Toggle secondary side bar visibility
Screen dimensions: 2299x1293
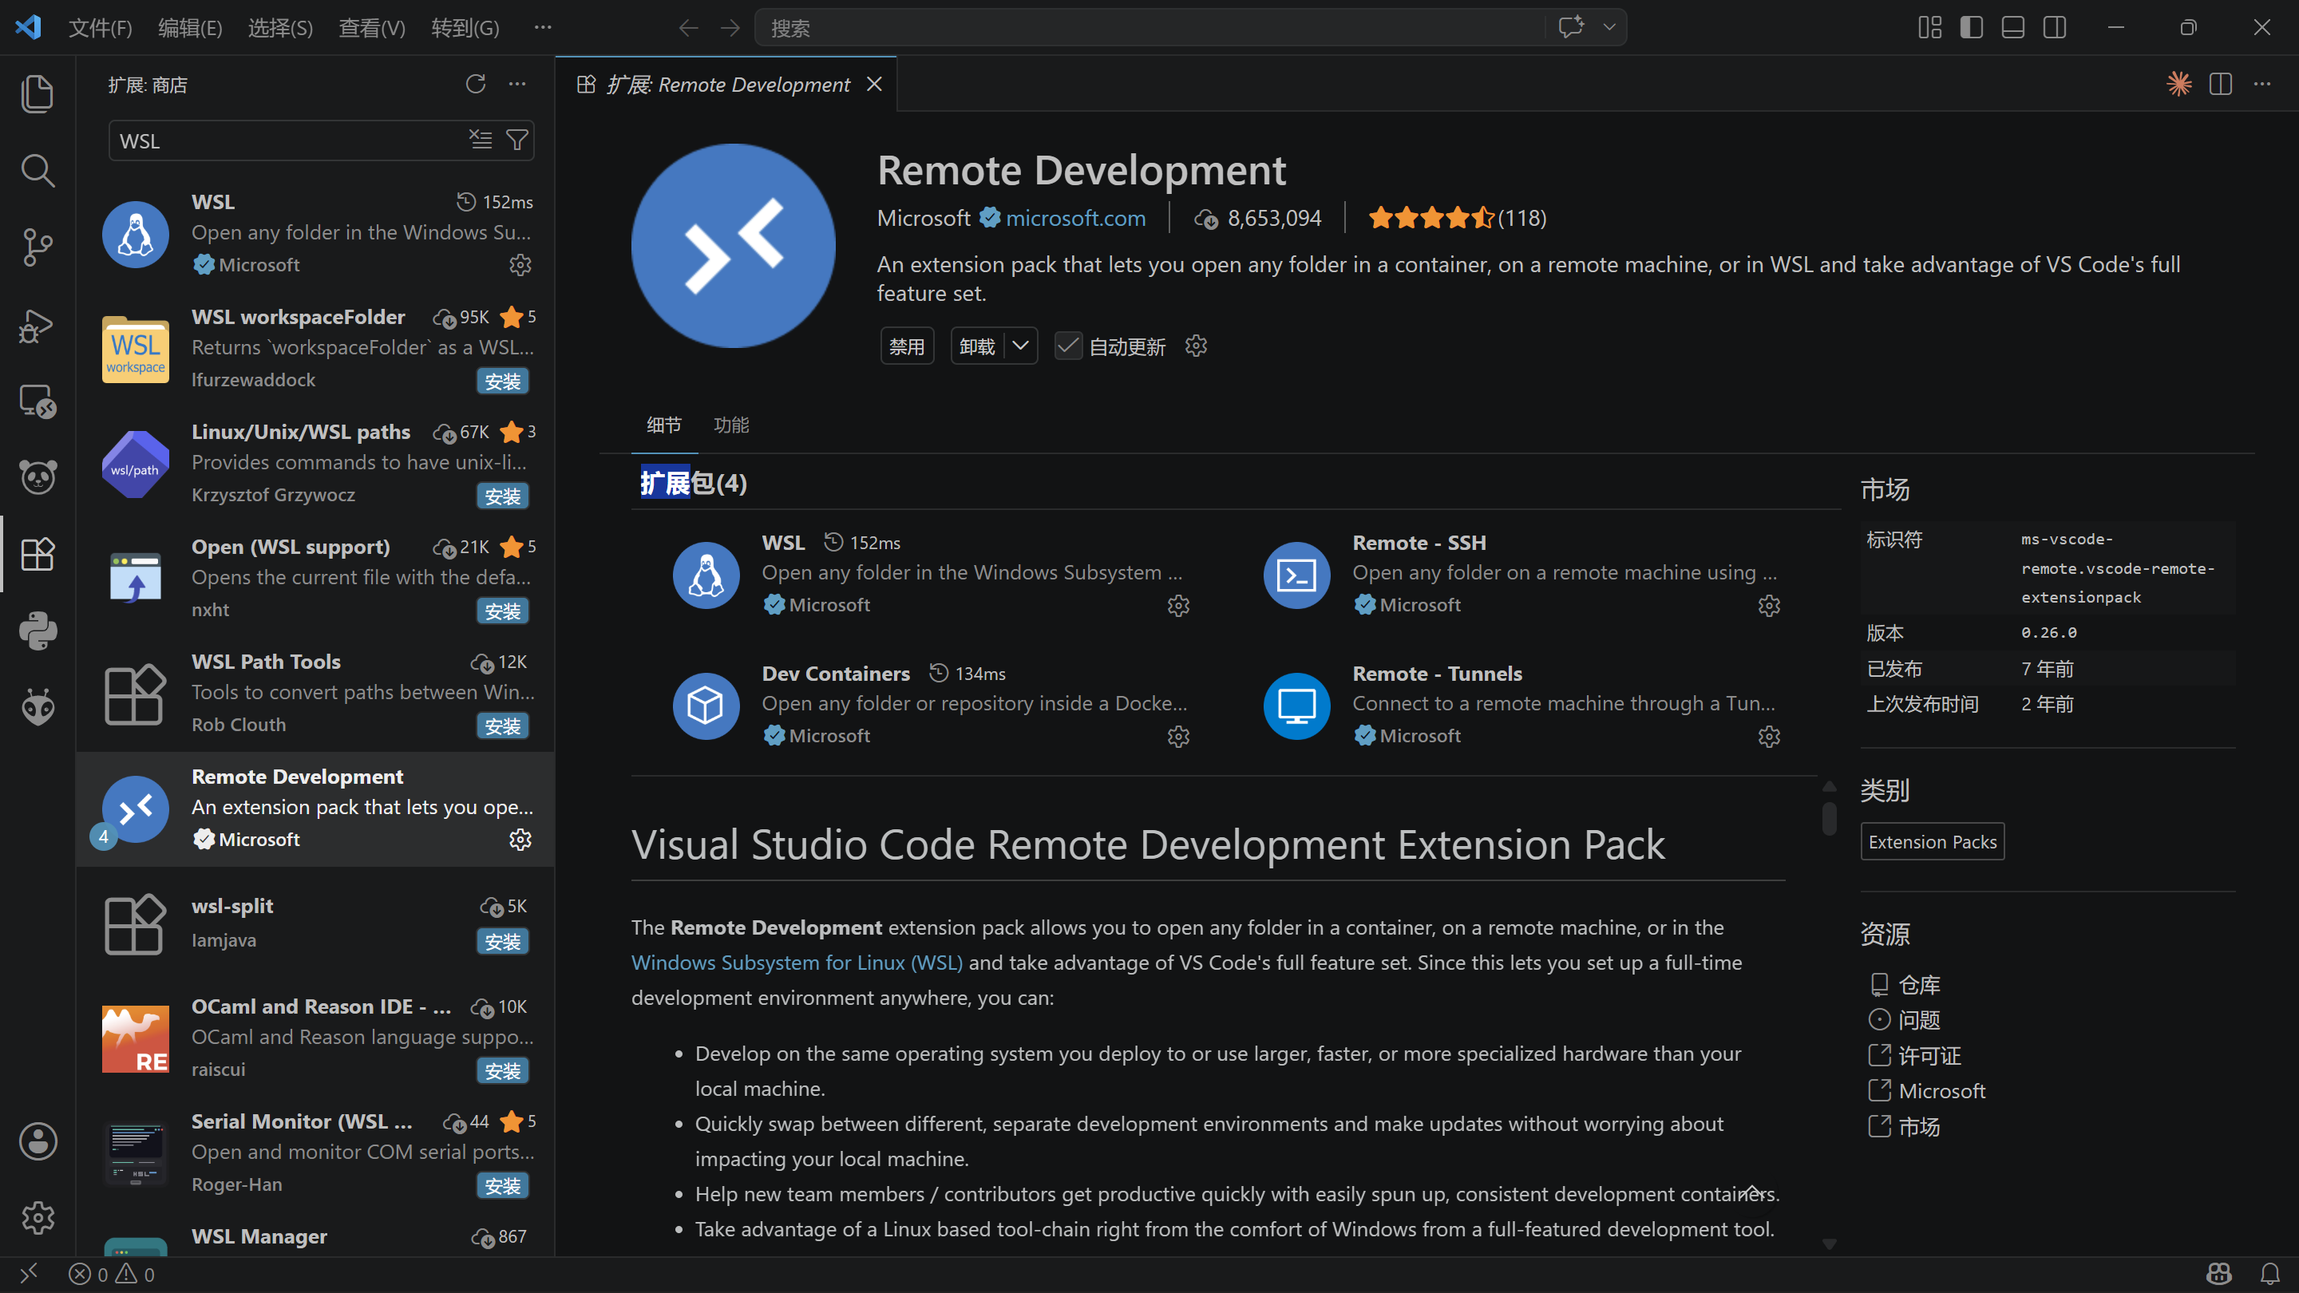pos(2055,28)
